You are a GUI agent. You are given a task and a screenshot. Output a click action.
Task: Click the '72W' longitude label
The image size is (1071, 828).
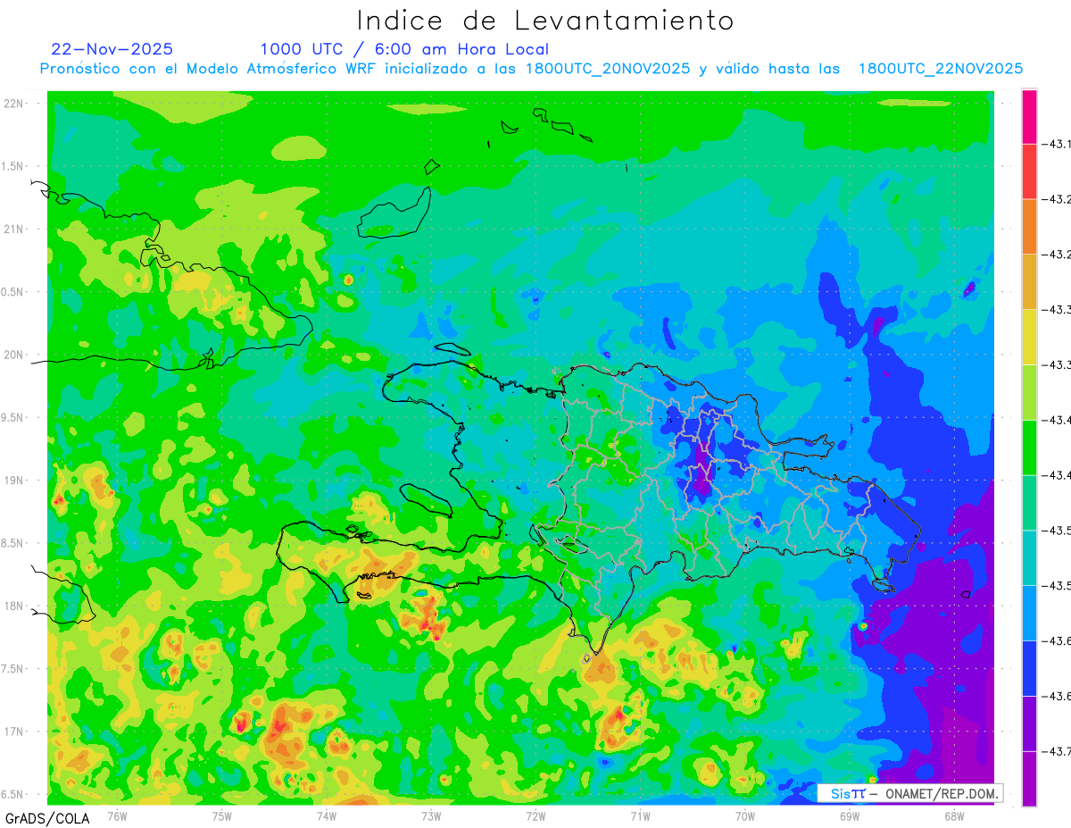pos(535,815)
